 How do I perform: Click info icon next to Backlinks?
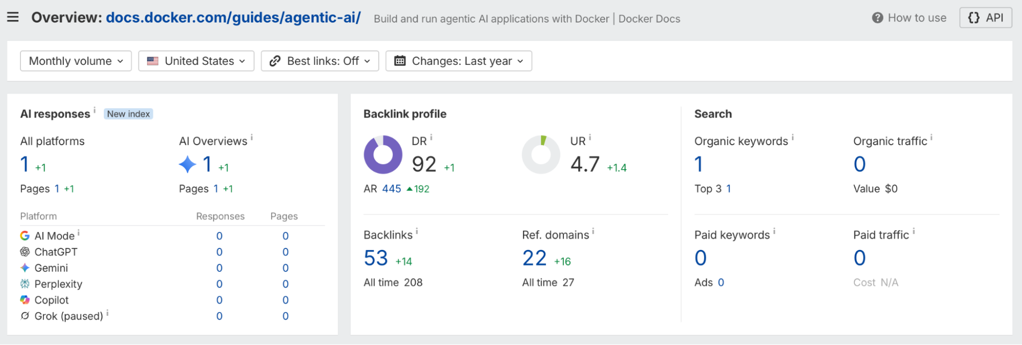point(417,231)
